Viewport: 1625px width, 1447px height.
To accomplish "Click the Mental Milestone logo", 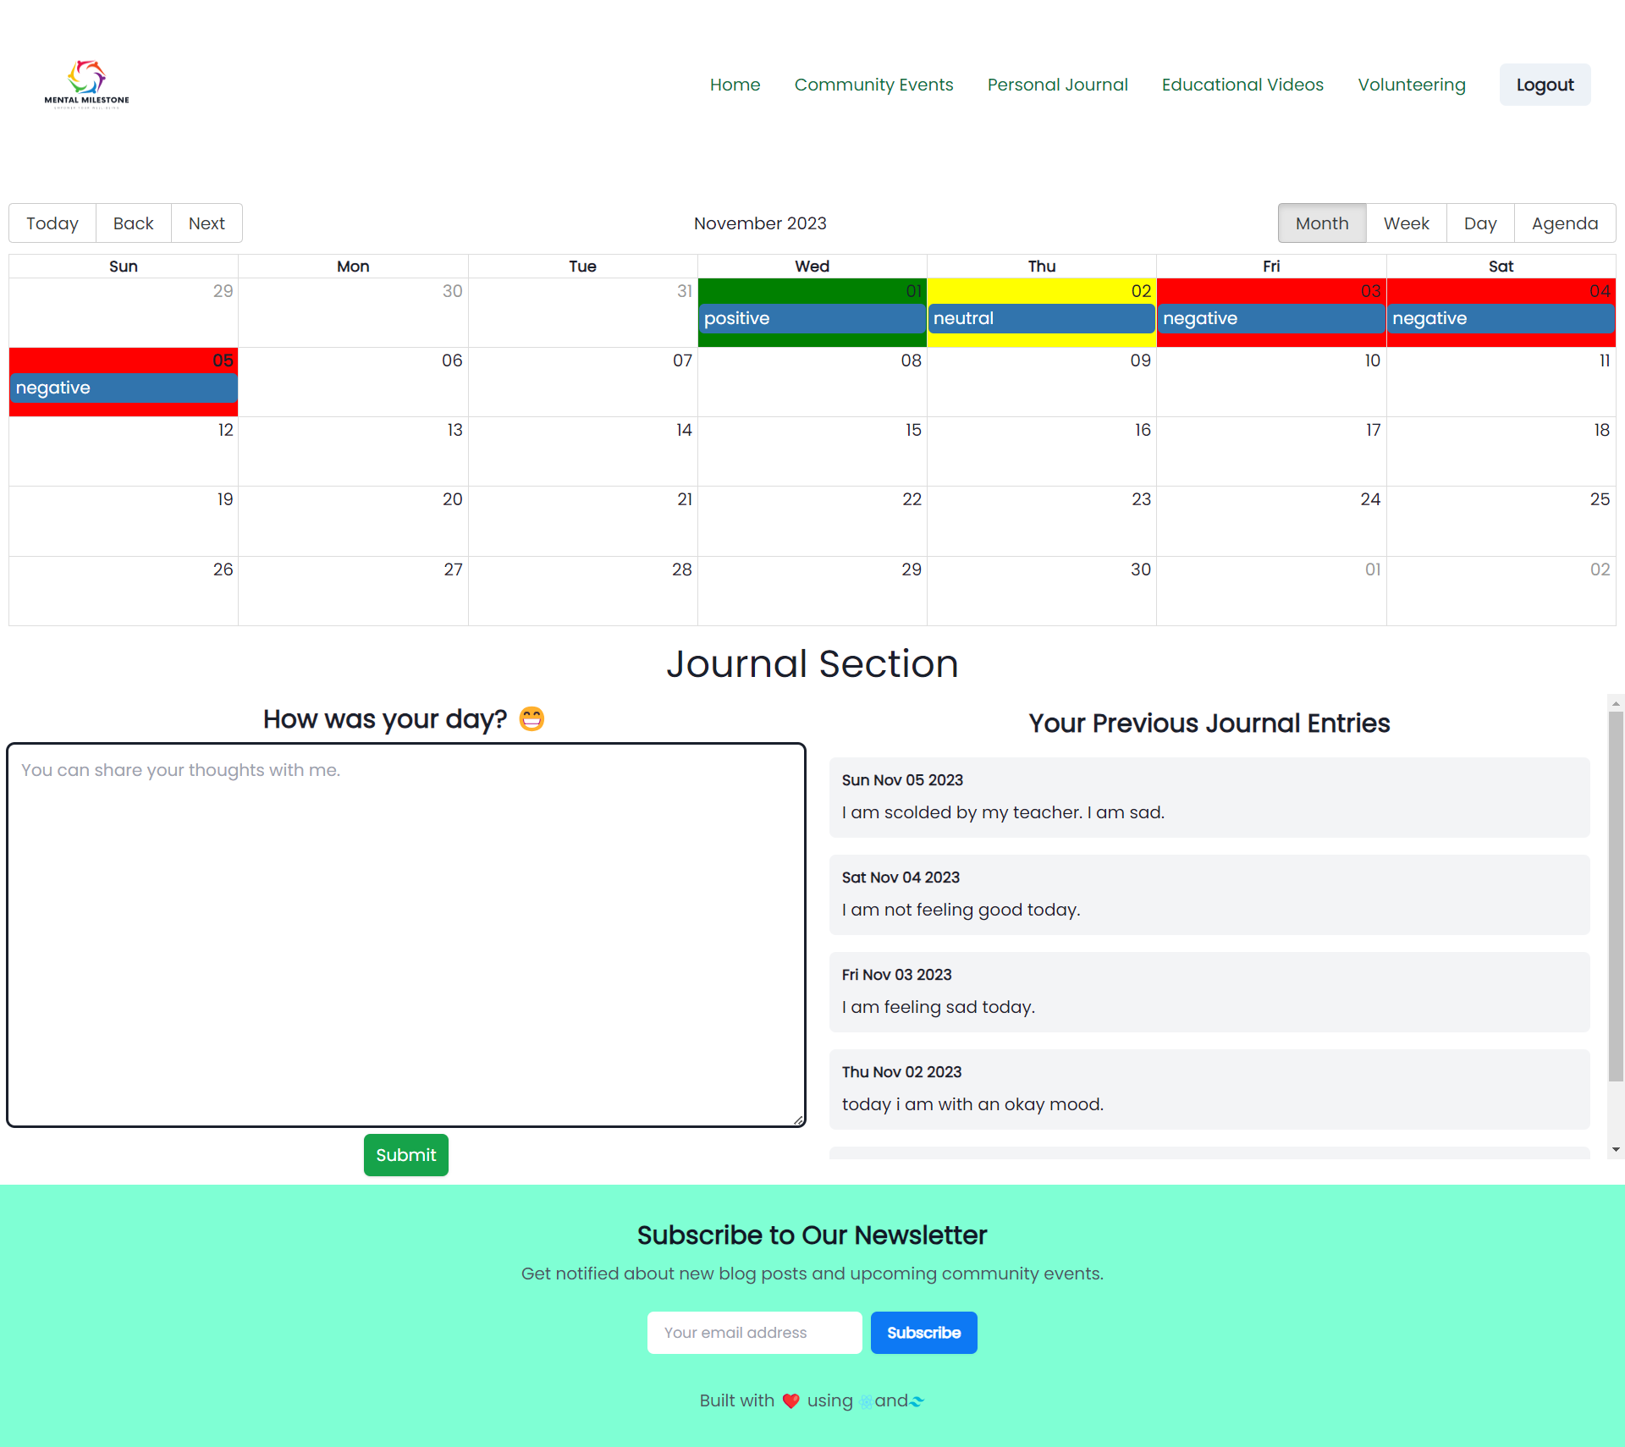I will [x=85, y=83].
